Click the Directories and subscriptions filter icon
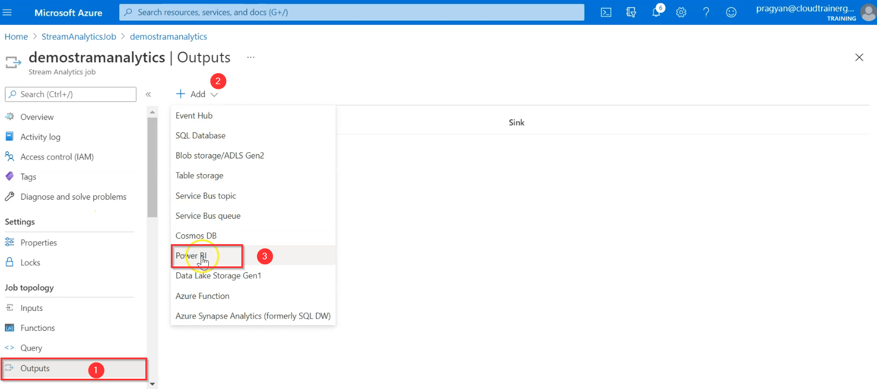 (631, 12)
